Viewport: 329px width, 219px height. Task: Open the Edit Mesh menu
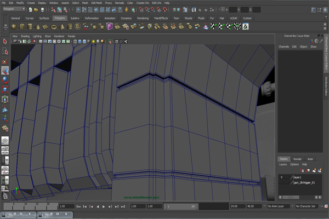(x=97, y=3)
